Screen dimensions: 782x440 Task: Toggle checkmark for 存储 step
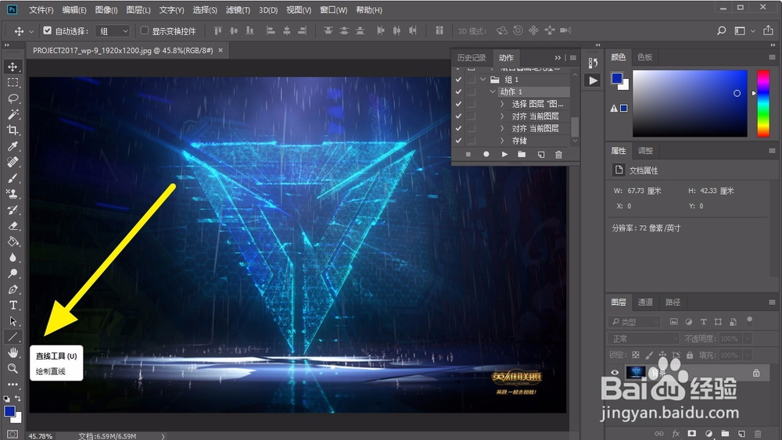458,141
